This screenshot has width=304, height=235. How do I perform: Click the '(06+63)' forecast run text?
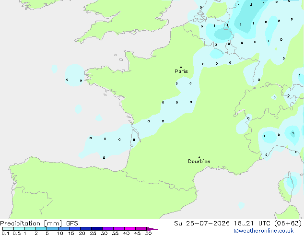click(288, 223)
